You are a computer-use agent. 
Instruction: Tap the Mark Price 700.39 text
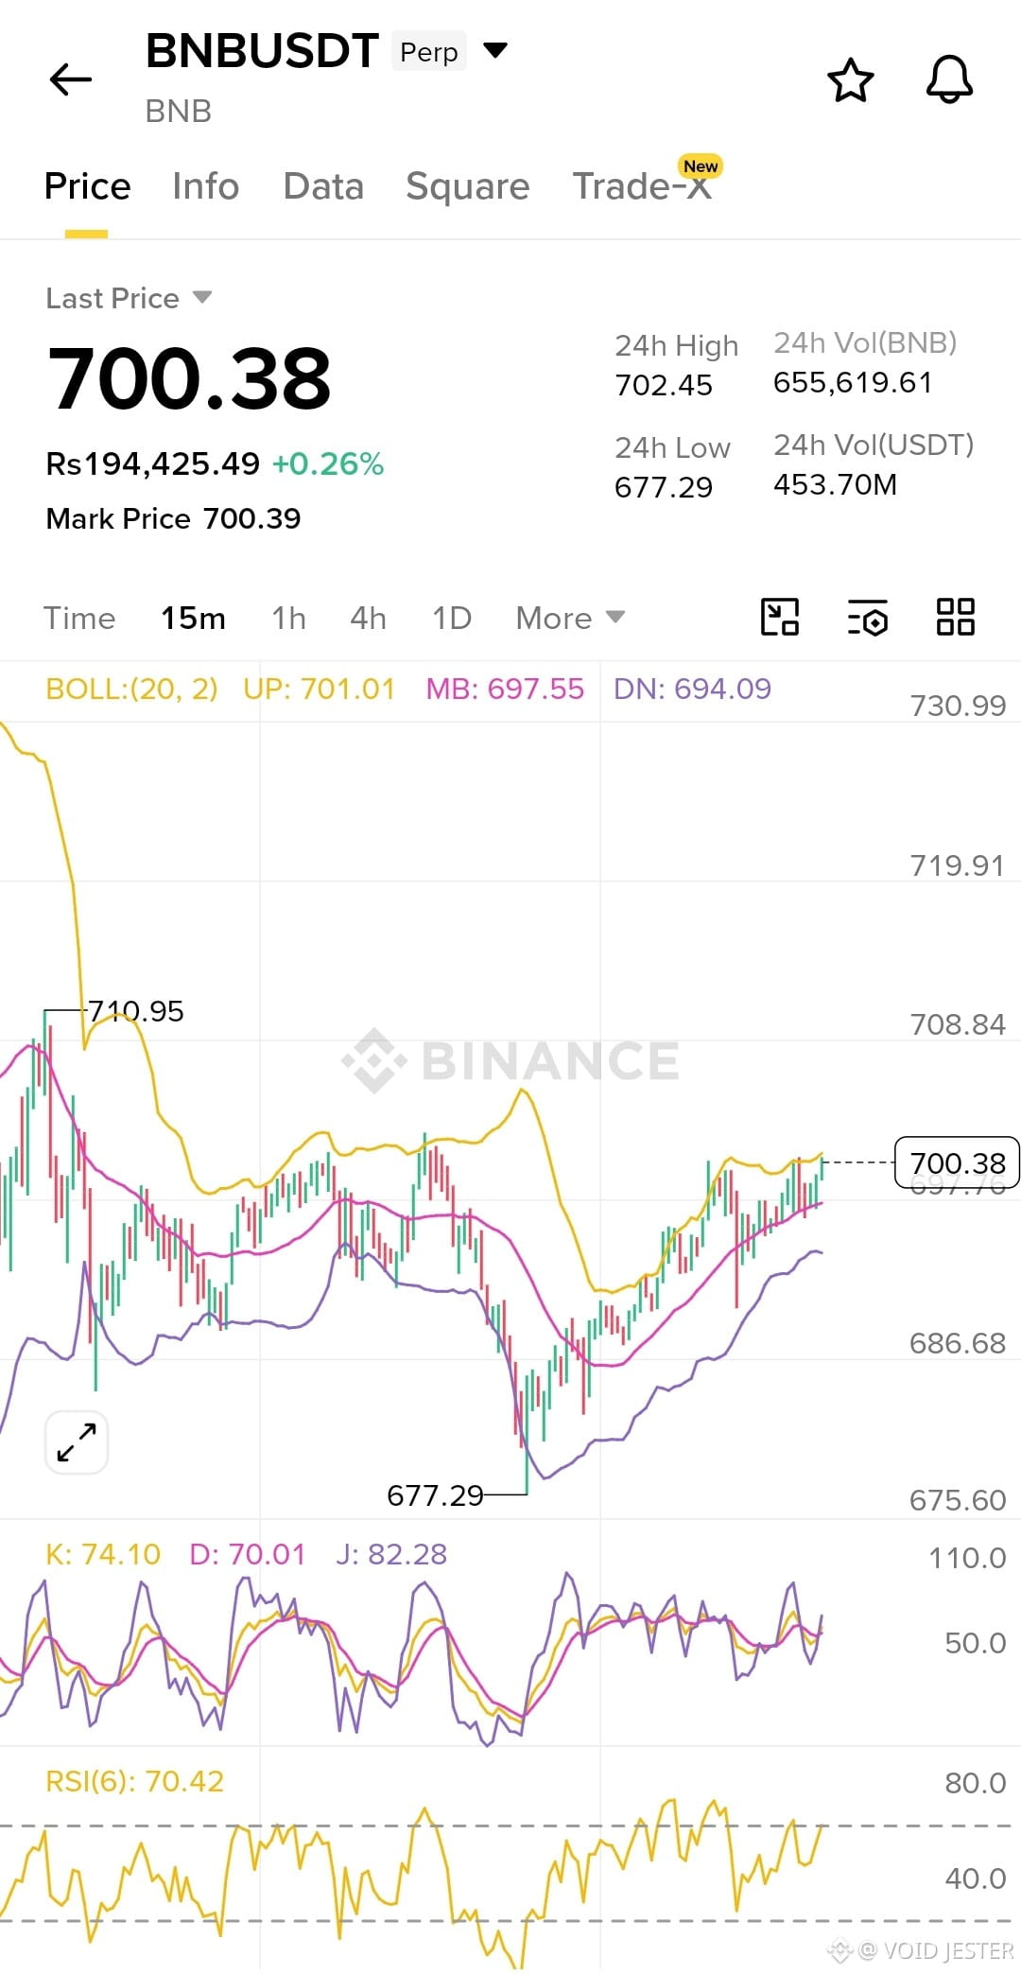tap(173, 518)
